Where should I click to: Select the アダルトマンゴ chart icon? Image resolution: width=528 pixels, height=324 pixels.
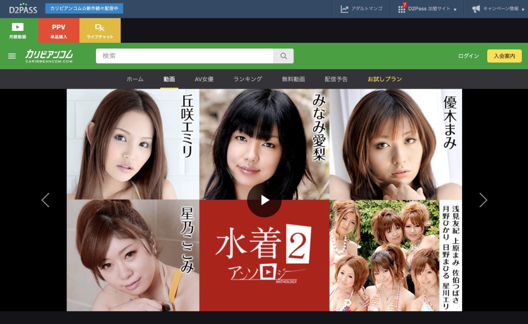coord(343,9)
